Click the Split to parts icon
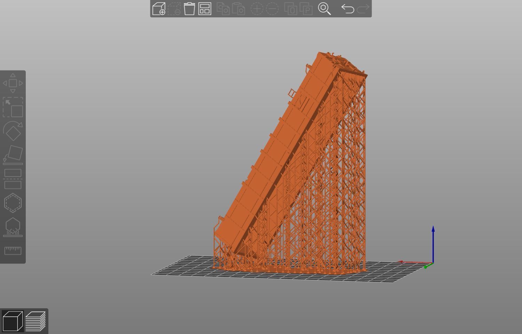 306,9
